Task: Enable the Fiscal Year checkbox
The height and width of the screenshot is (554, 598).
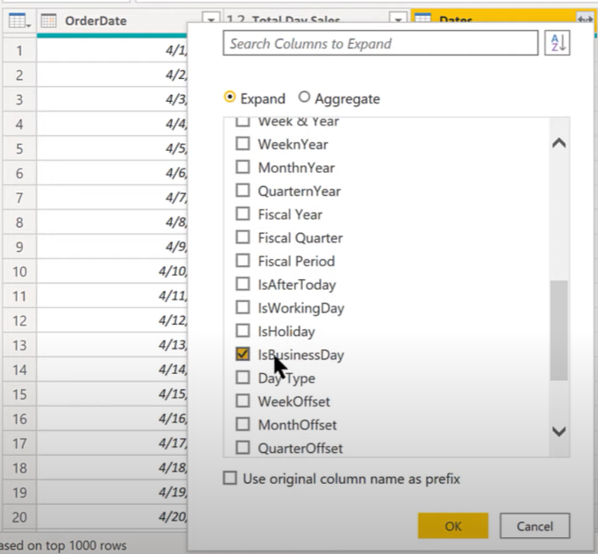Action: tap(242, 214)
